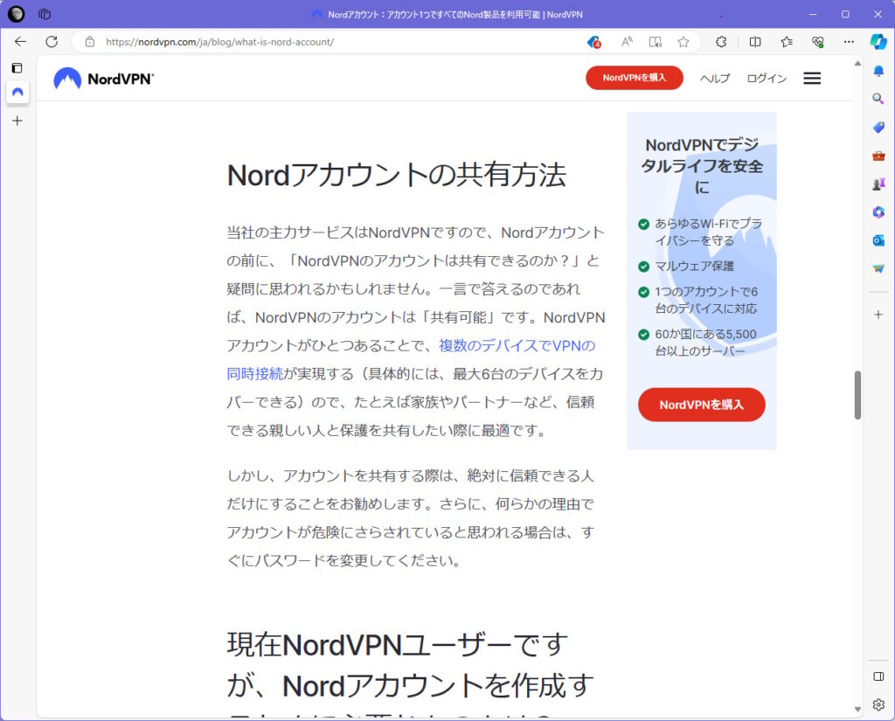Open the sidebar notifications bell
This screenshot has width=895, height=721.
pos(878,70)
